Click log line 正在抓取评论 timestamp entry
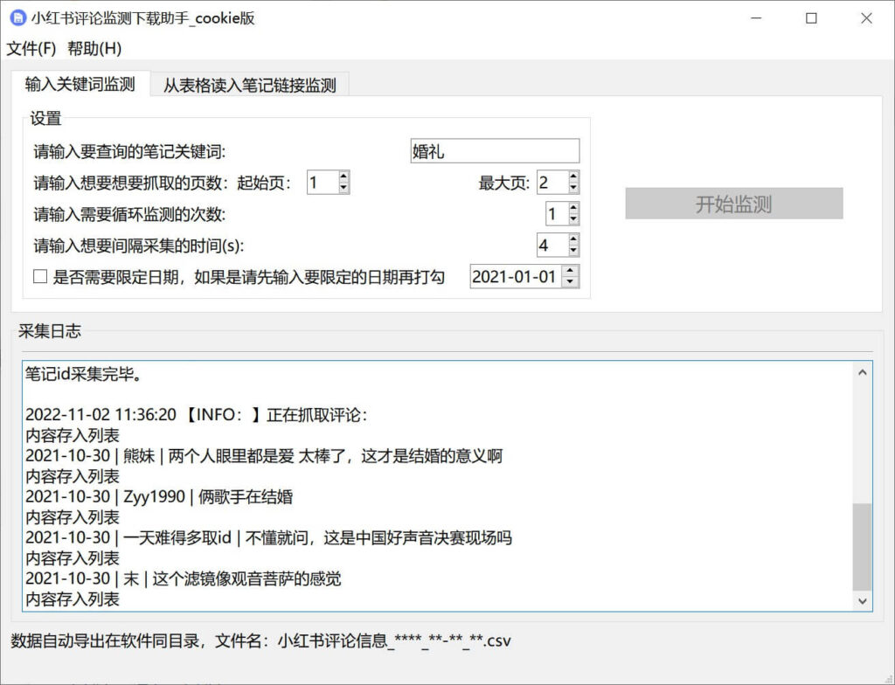The image size is (895, 685). 197,415
